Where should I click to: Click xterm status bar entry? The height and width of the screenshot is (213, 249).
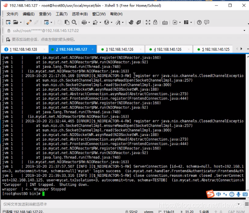[x=149, y=212]
